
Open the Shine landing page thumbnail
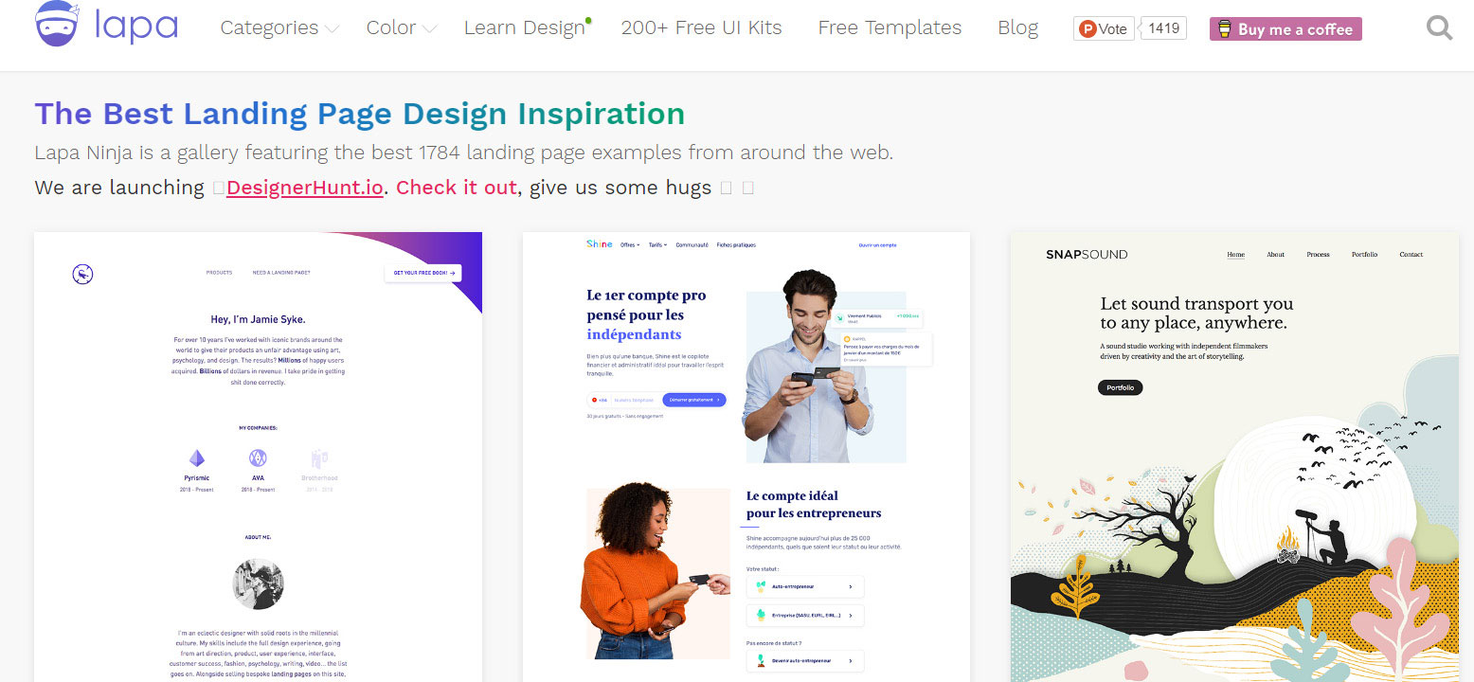click(746, 455)
